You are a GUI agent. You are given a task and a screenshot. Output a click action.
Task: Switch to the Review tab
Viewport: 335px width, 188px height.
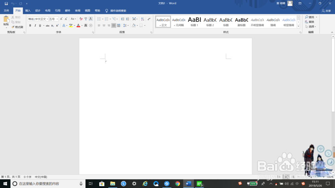click(78, 11)
